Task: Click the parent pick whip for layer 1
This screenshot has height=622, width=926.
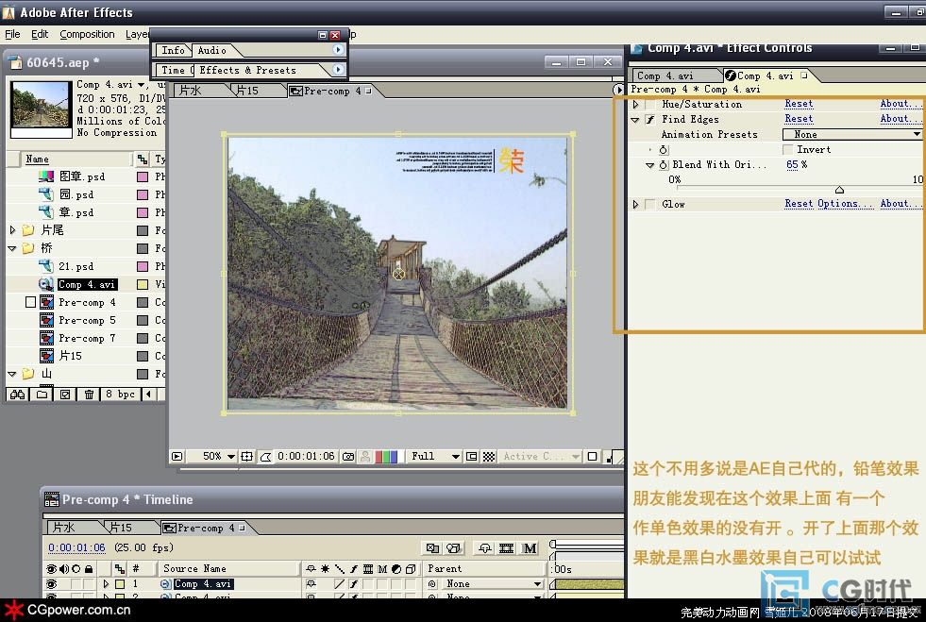Action: (x=432, y=583)
